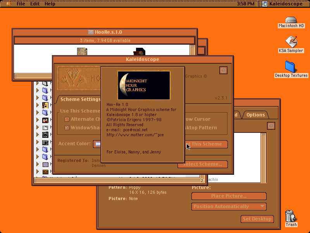310x233 pixels.
Task: Click the Trash icon
Action: [290, 216]
